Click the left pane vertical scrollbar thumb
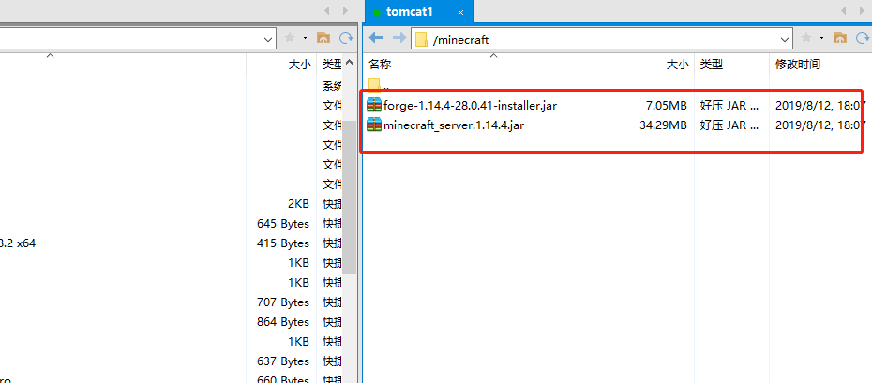This screenshot has width=872, height=383. pos(349,197)
